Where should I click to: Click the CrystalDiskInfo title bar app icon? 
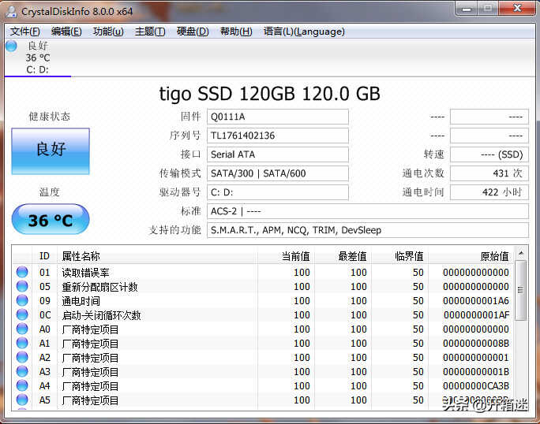[x=11, y=11]
